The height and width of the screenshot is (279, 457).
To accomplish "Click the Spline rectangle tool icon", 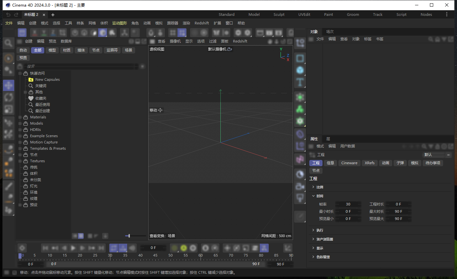I will (x=300, y=58).
